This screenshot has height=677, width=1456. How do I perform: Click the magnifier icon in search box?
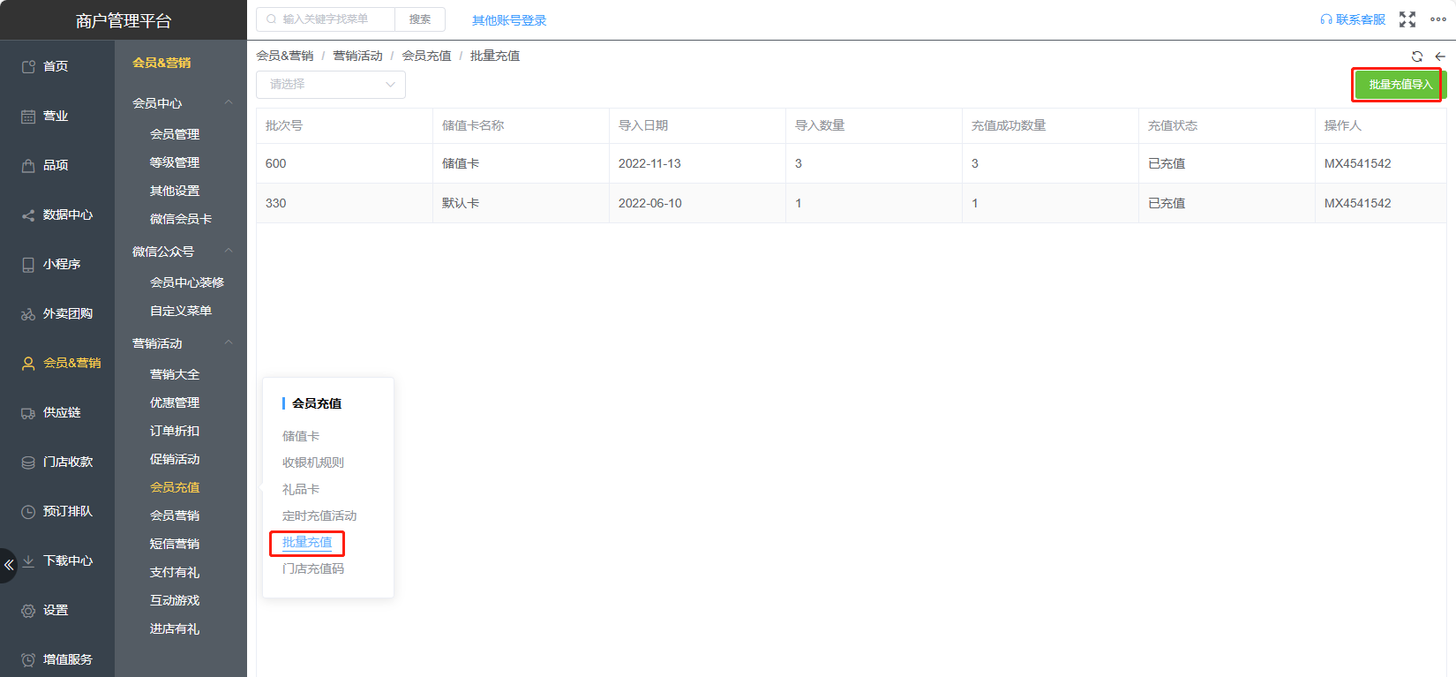point(272,19)
